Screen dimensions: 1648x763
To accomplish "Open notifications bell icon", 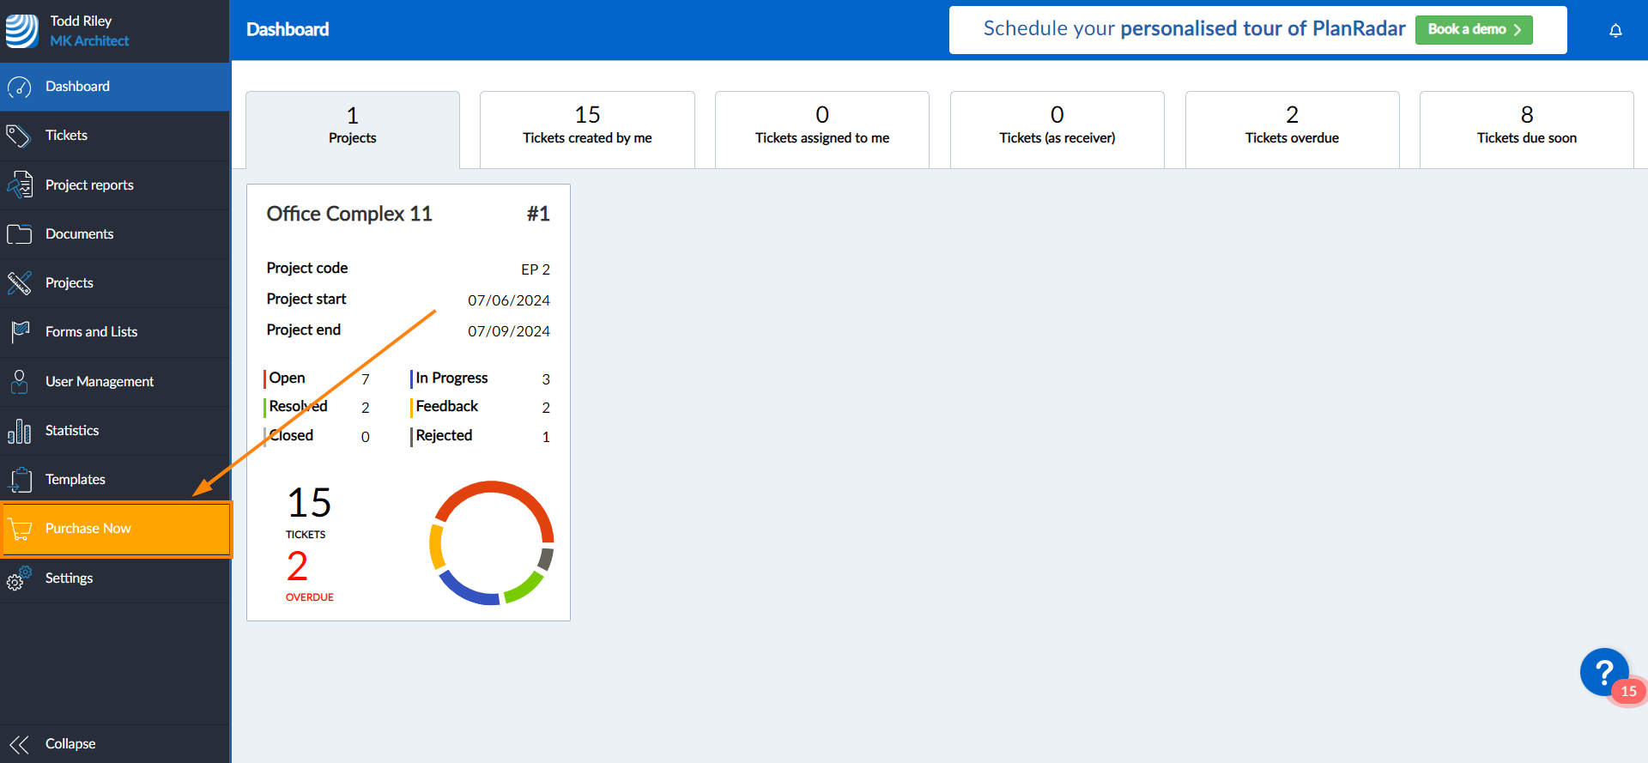I will (x=1615, y=30).
